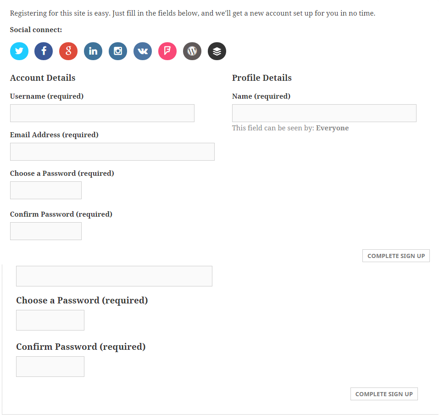Image resolution: width=439 pixels, height=415 pixels.
Task: Click the black Buffer stack icon
Action: [217, 51]
